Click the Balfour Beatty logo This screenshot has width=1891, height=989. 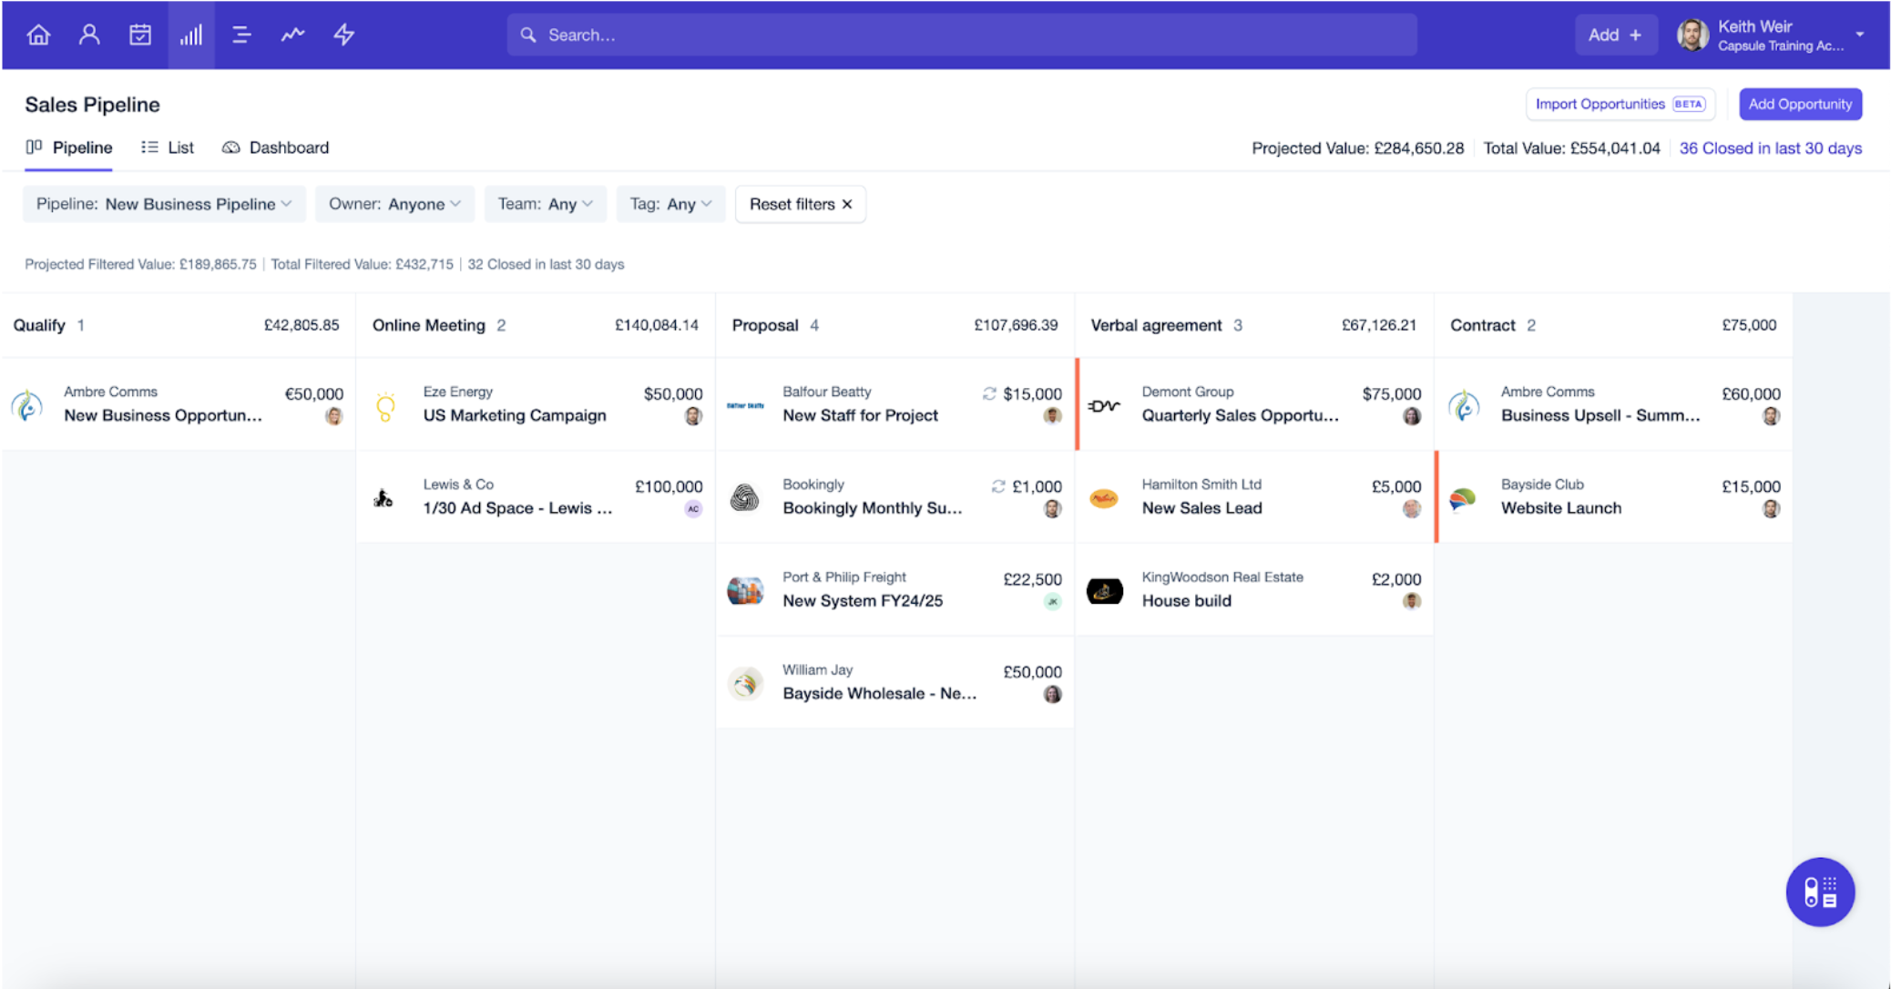[x=745, y=405]
